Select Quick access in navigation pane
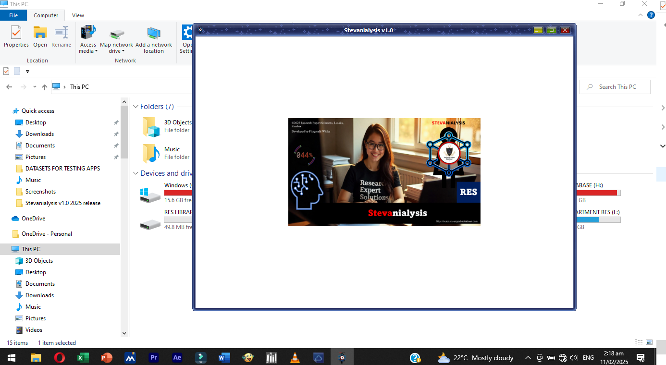The height and width of the screenshot is (365, 666). [x=38, y=111]
